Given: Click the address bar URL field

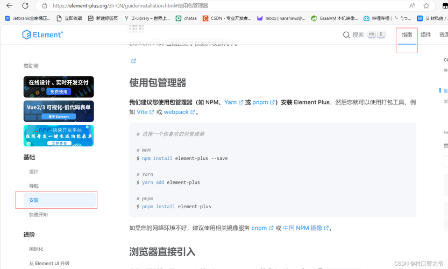Looking at the screenshot, I should click(x=223, y=6).
